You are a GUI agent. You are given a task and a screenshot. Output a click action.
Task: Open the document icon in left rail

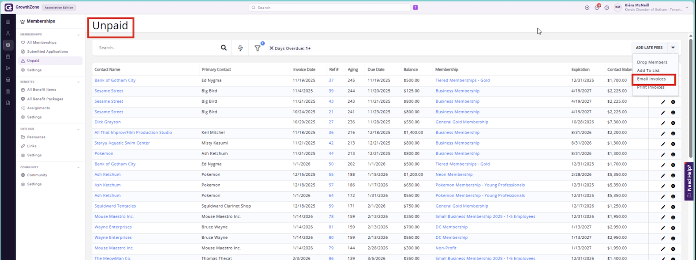[8, 103]
